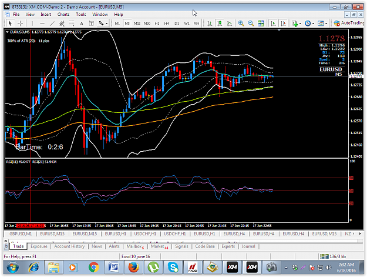Open the File menu
Screen dimensions: 367x277
point(16,14)
